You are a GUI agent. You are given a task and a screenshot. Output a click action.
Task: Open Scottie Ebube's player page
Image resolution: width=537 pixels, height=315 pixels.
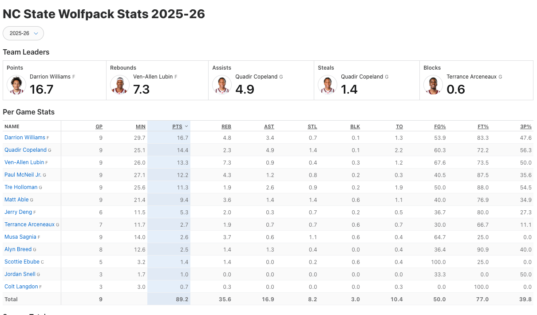[x=22, y=262]
